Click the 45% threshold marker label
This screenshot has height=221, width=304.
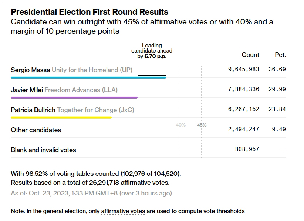[x=202, y=125]
